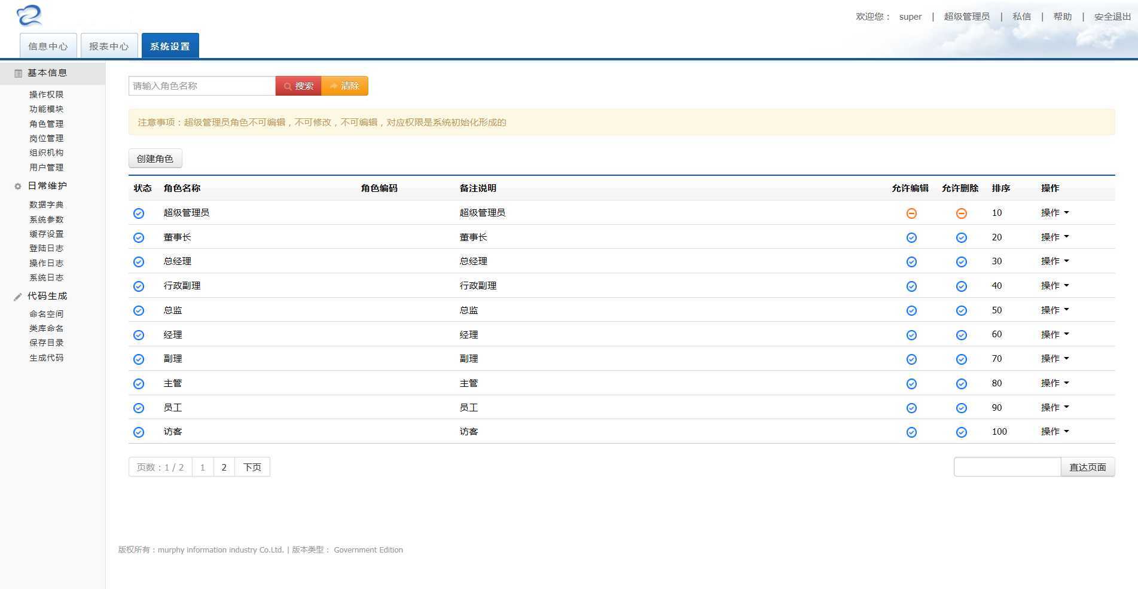Viewport: 1138px width, 589px height.
Task: Click 允许编辑 check icon for 行政副理
Action: click(x=911, y=286)
